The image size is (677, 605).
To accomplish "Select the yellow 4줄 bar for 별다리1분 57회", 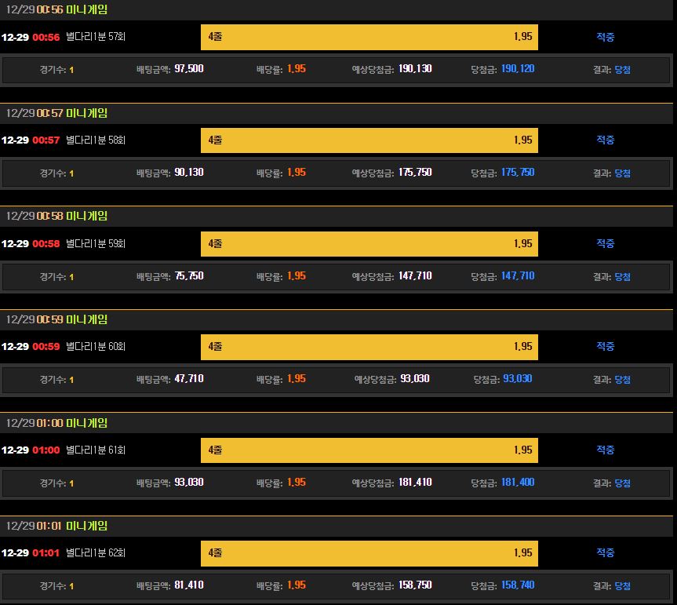I will [369, 37].
